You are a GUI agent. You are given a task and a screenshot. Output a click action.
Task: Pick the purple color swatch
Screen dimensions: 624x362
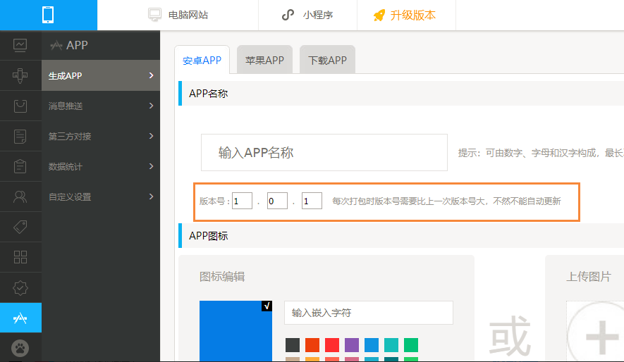coord(352,345)
